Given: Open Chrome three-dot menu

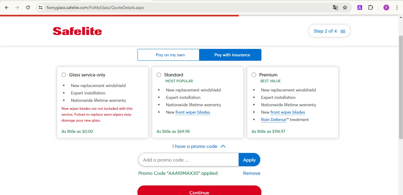Looking at the screenshot, I should click(397, 8).
